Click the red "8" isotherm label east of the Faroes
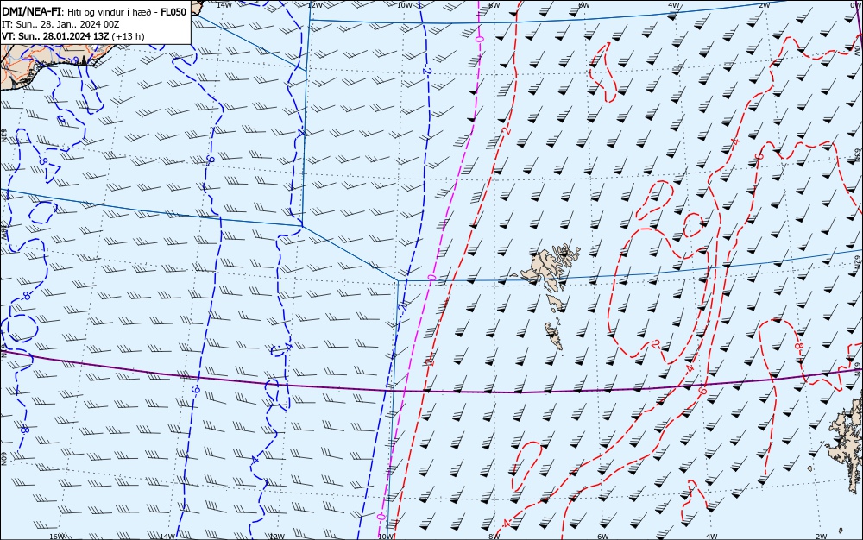The image size is (863, 540). (798, 347)
